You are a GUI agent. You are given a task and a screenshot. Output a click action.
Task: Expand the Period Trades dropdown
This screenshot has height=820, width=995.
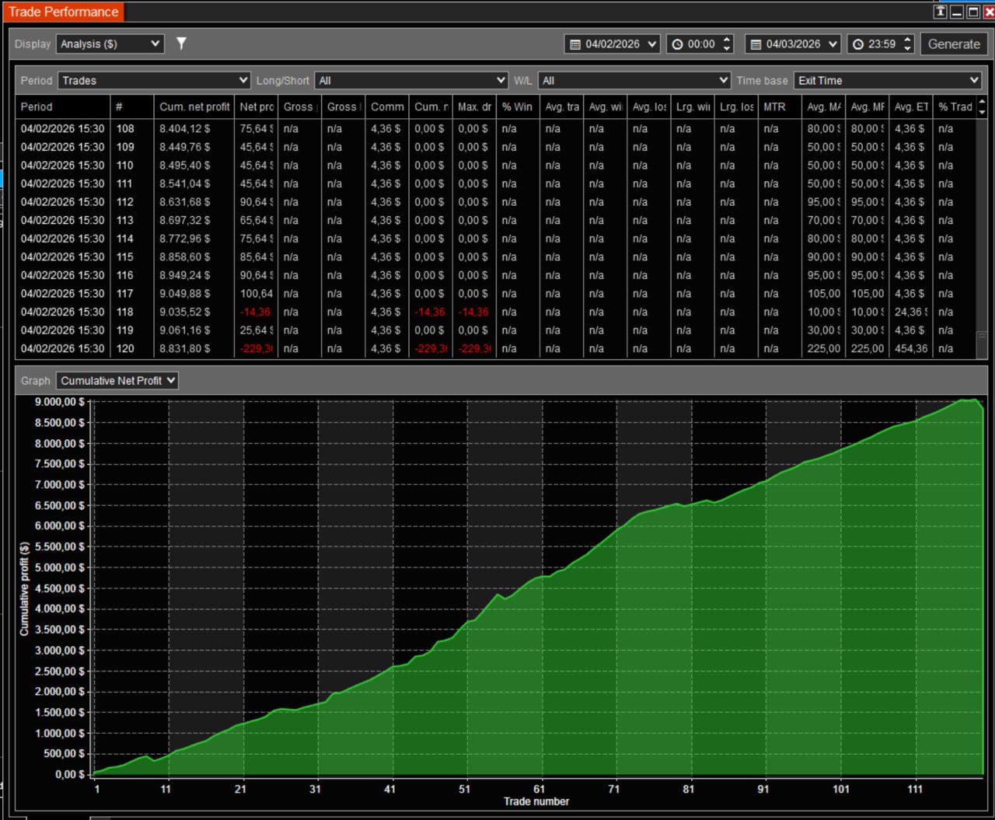click(154, 80)
